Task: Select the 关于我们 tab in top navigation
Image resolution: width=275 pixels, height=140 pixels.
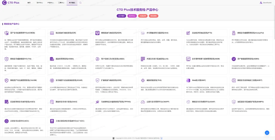Action: click(x=72, y=3)
